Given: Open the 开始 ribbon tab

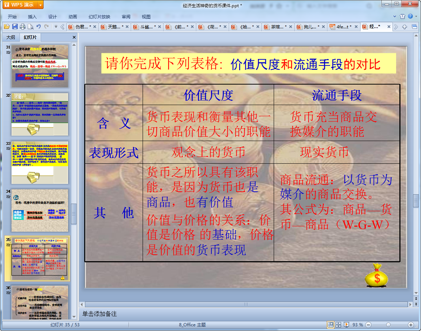Looking at the screenshot, I should pyautogui.click(x=12, y=17).
